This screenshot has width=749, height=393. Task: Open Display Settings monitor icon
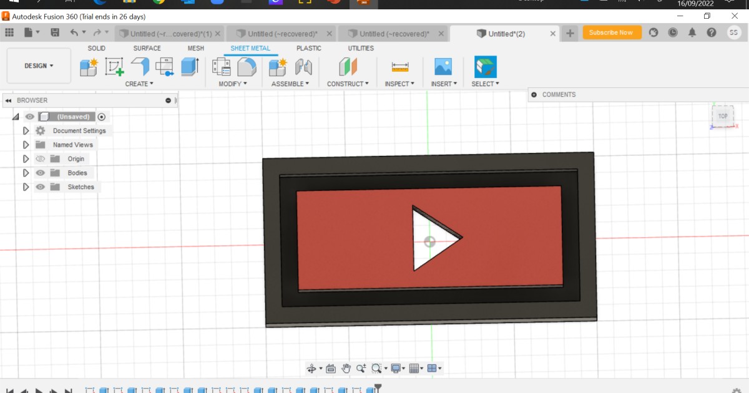pyautogui.click(x=396, y=369)
